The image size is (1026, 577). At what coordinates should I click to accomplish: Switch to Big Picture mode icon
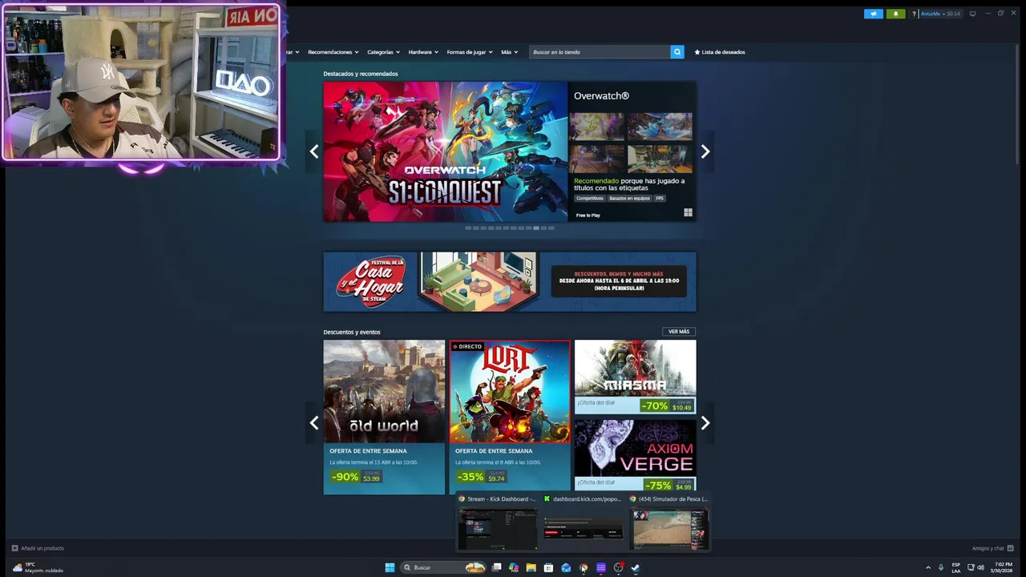[972, 14]
